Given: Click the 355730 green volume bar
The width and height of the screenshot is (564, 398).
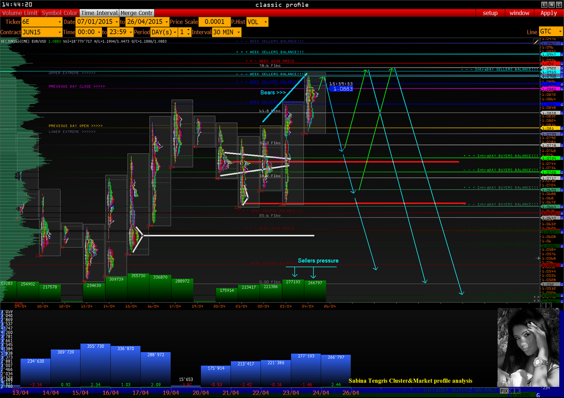Looking at the screenshot, I should pyautogui.click(x=138, y=288).
